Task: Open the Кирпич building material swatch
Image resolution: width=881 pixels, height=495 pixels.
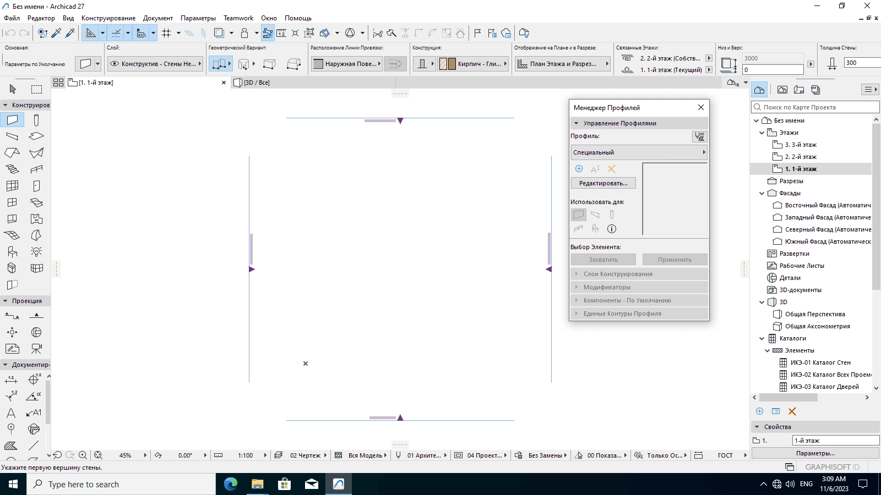Action: coord(473,64)
